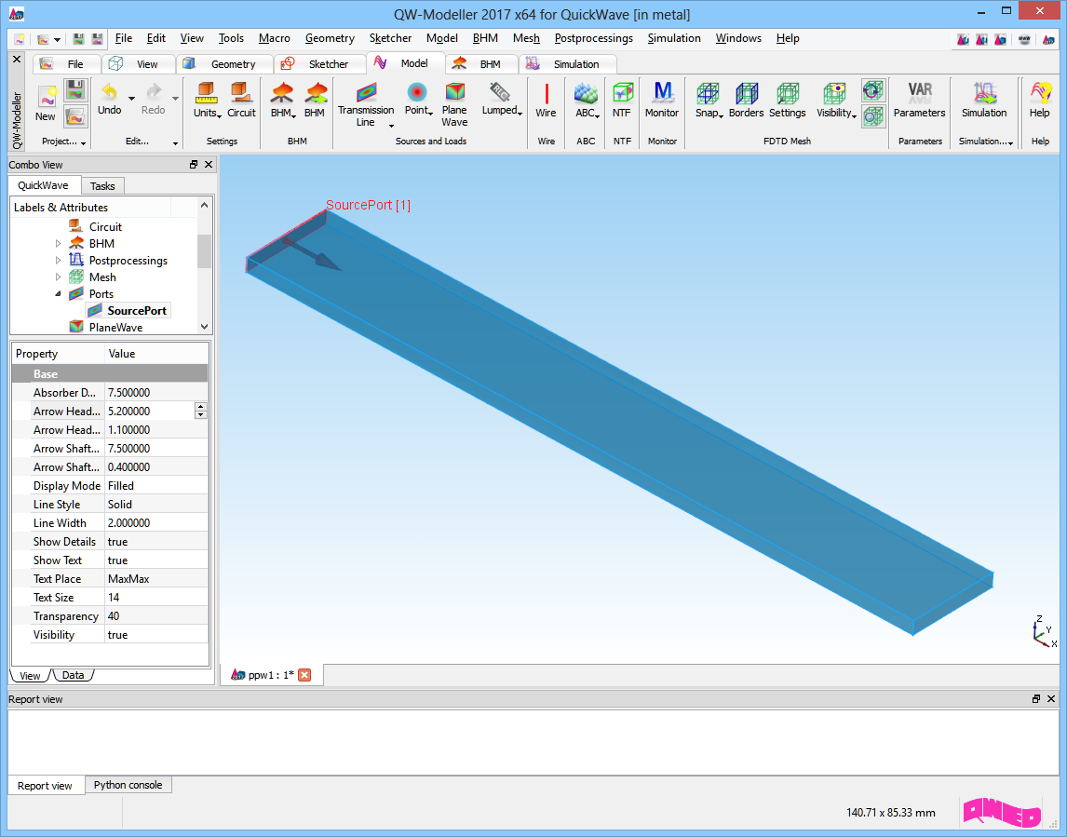
Task: Open the Macro menu
Action: (275, 38)
